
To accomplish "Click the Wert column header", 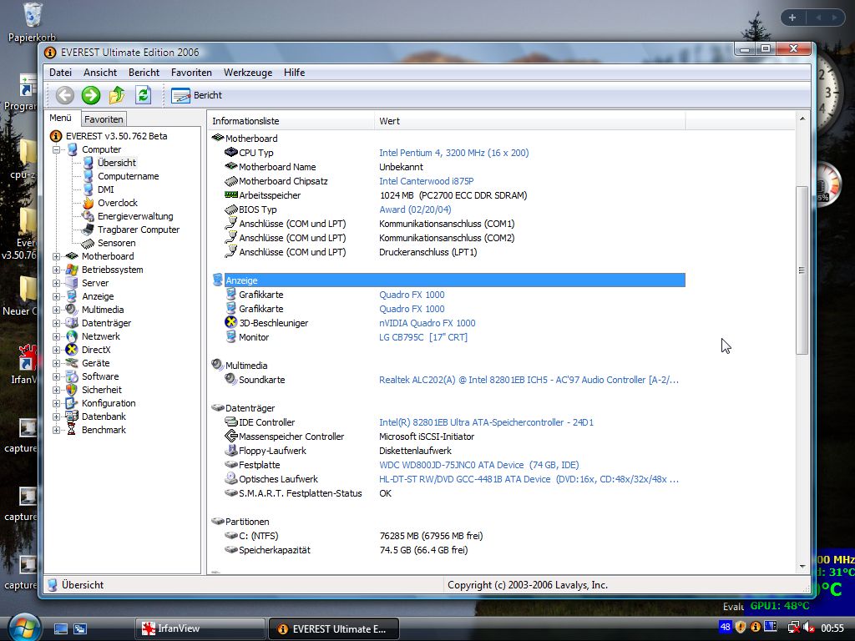I will point(529,121).
